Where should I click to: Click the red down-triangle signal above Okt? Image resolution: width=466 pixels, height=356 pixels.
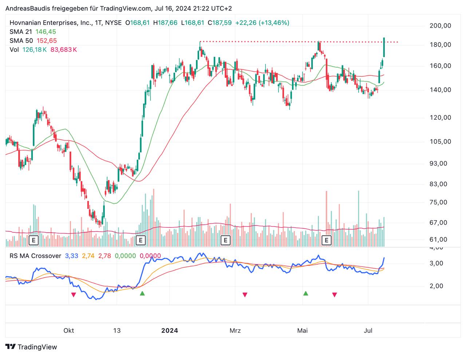tap(74, 295)
